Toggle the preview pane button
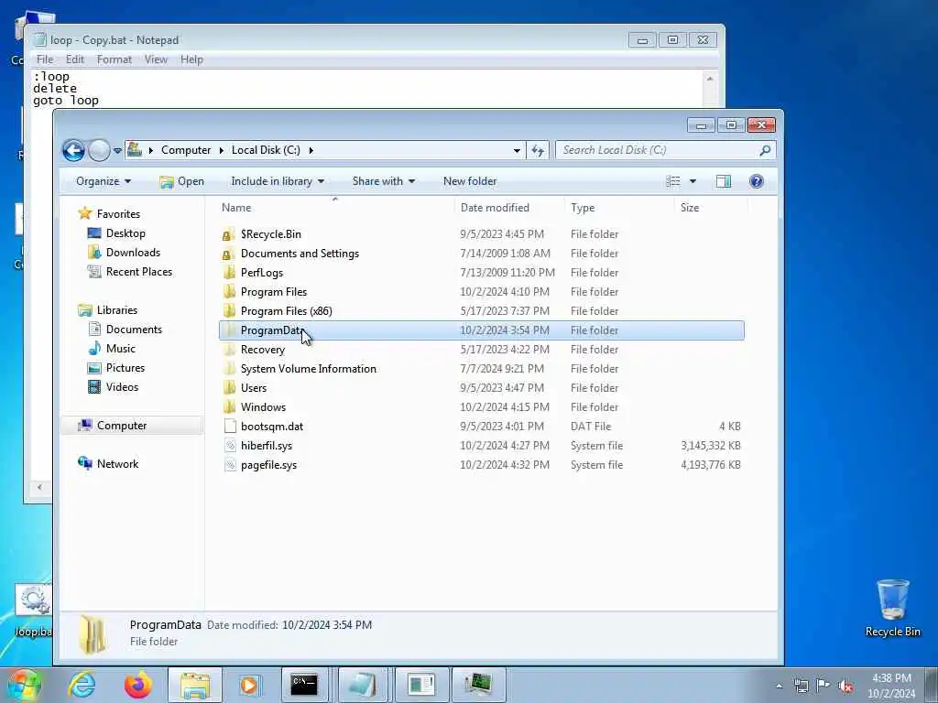Image resolution: width=938 pixels, height=703 pixels. pyautogui.click(x=724, y=181)
